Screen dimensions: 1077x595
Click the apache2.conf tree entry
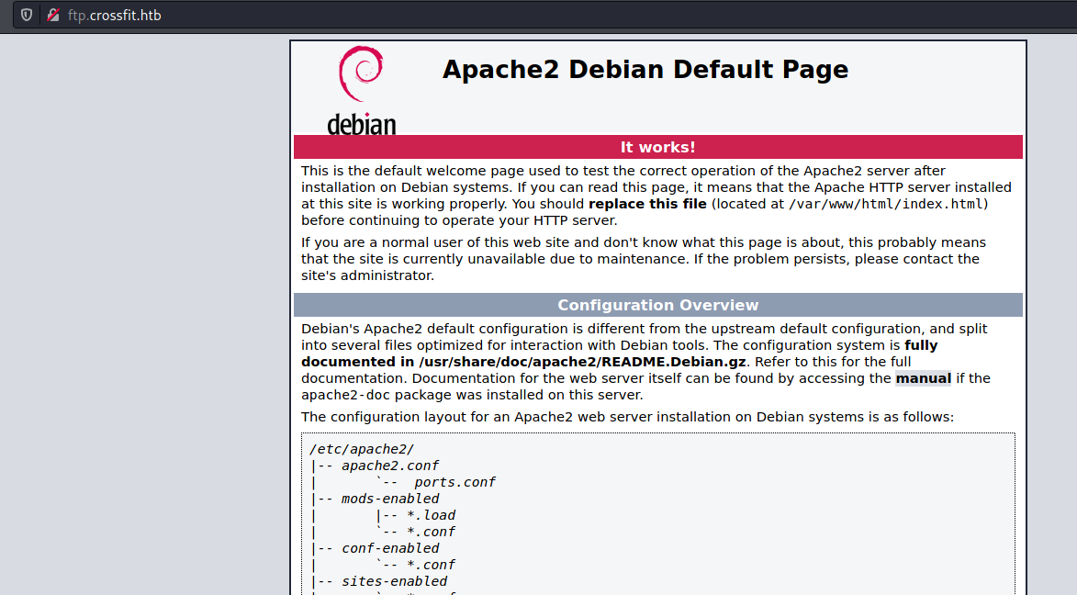click(x=390, y=466)
